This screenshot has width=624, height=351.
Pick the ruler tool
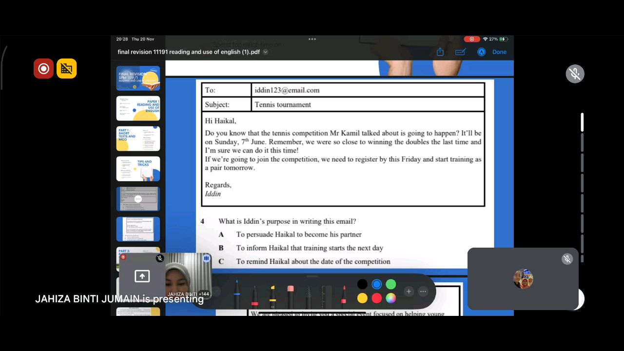pyautogui.click(x=326, y=295)
